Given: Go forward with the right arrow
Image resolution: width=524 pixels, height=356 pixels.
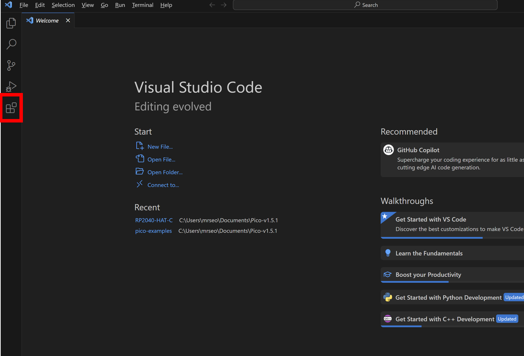Looking at the screenshot, I should (x=224, y=5).
